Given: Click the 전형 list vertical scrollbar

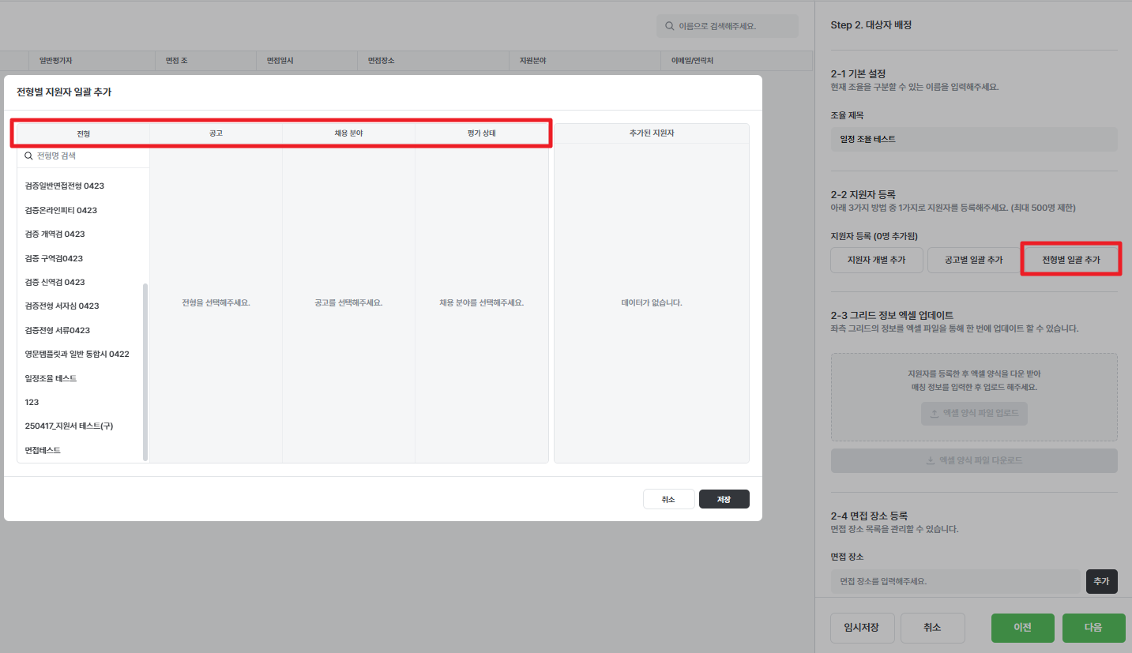Looking at the screenshot, I should (145, 371).
